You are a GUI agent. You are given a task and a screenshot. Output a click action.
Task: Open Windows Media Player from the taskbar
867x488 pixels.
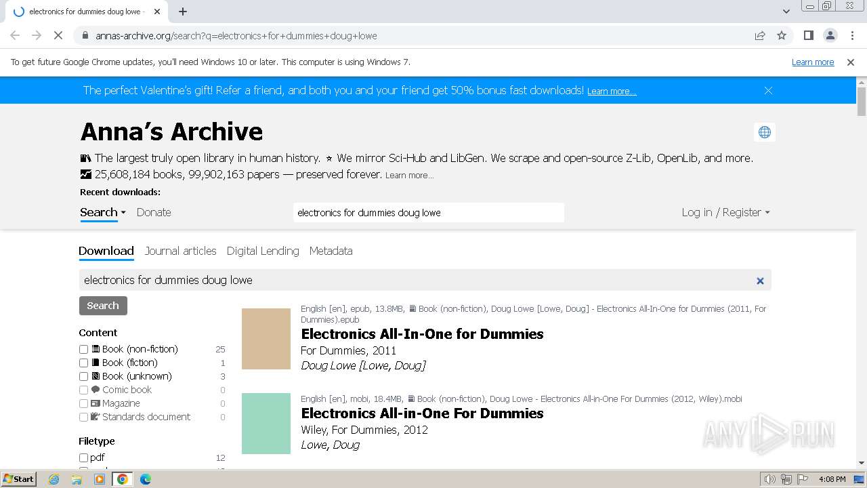100,479
